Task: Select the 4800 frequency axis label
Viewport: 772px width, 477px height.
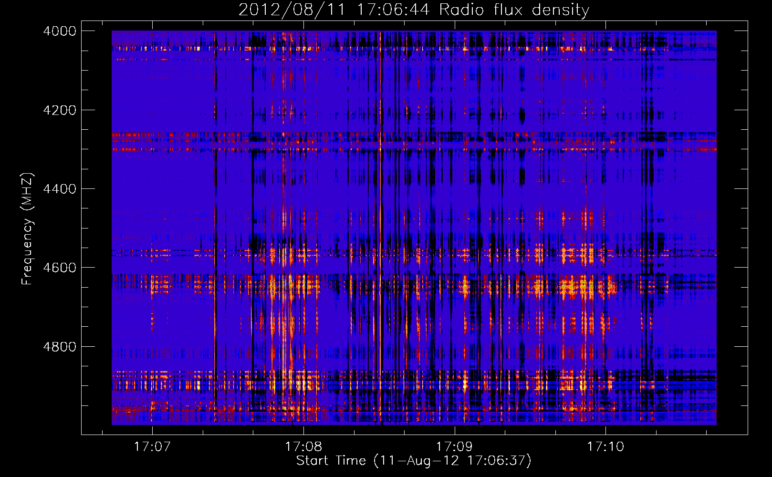Action: click(x=60, y=347)
